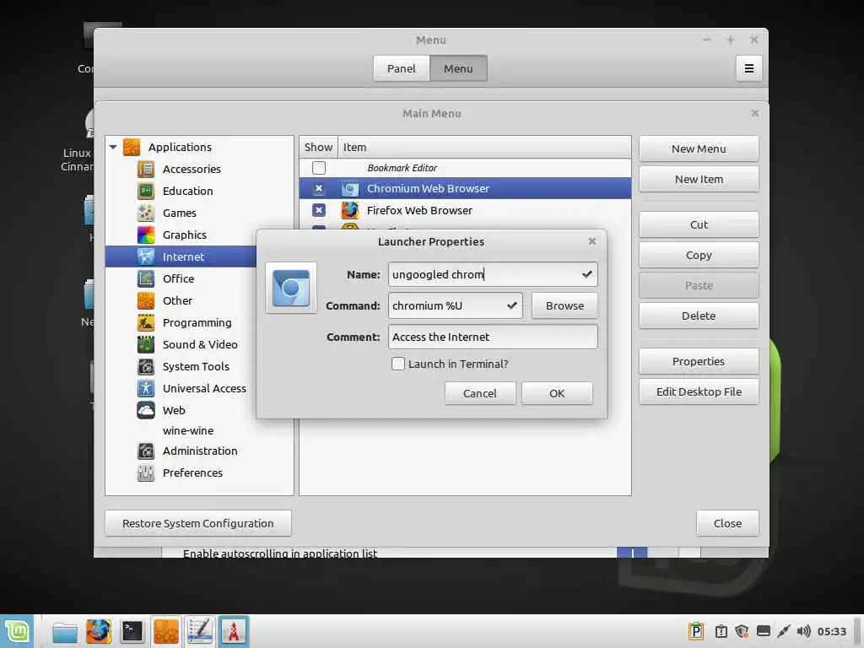Open the terminal from the taskbar

pos(132,631)
